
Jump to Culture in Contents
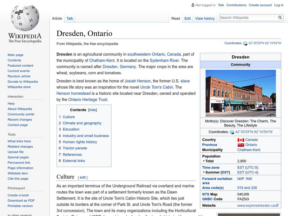coord(68,117)
